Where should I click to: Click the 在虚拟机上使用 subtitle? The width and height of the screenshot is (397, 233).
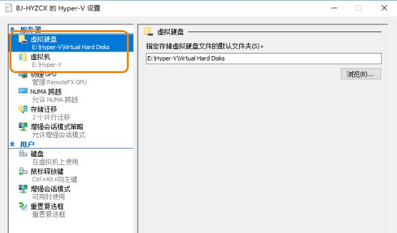click(55, 162)
